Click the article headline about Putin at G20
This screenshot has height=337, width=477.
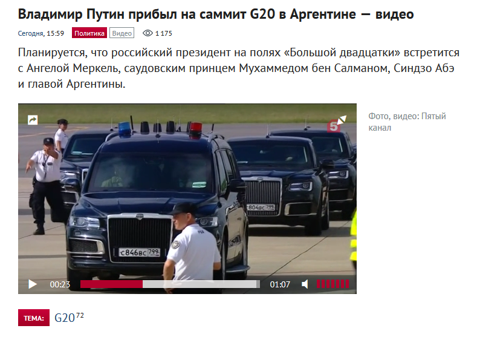coord(216,14)
